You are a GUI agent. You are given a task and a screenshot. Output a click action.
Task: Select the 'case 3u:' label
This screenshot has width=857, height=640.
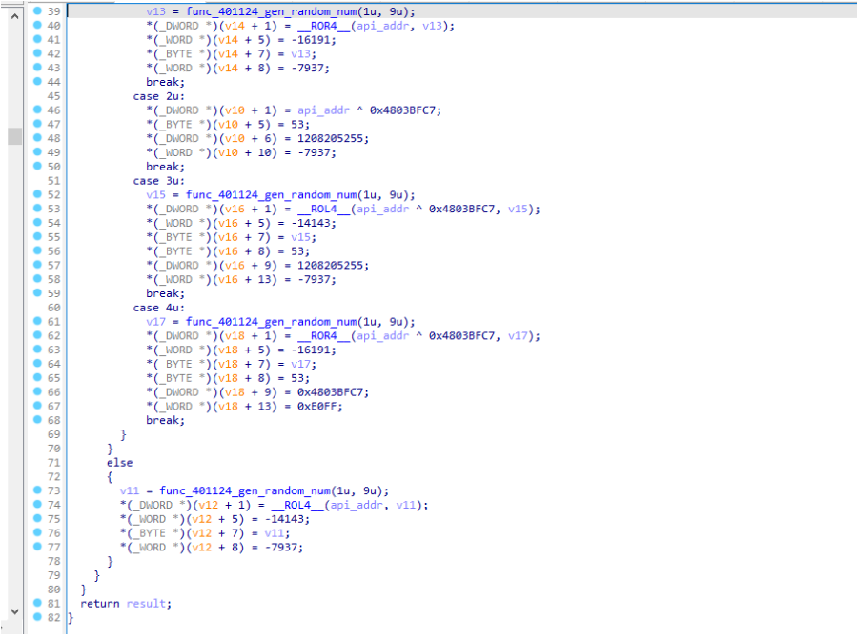click(x=159, y=181)
